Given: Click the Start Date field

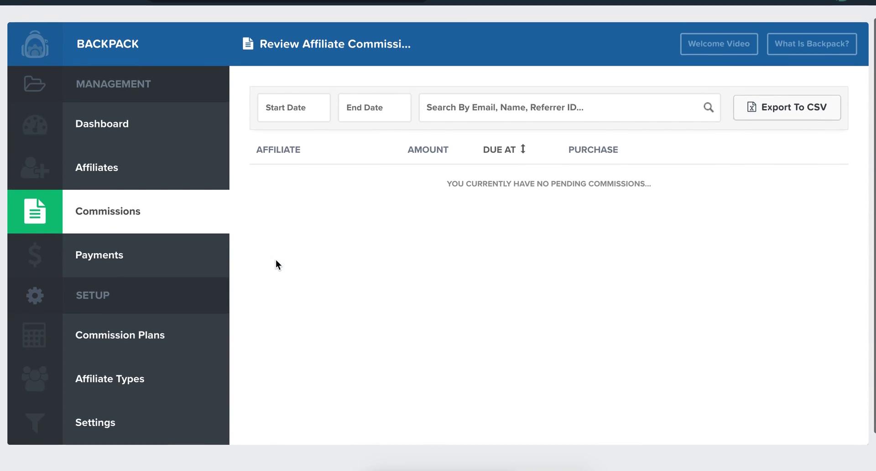Looking at the screenshot, I should (294, 108).
